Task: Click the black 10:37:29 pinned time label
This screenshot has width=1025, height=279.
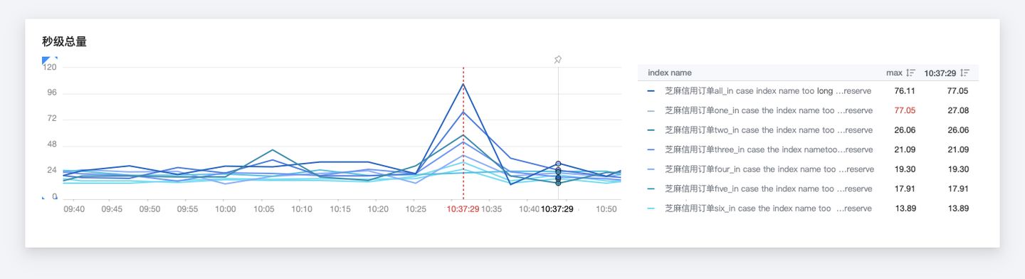Action: click(x=557, y=209)
